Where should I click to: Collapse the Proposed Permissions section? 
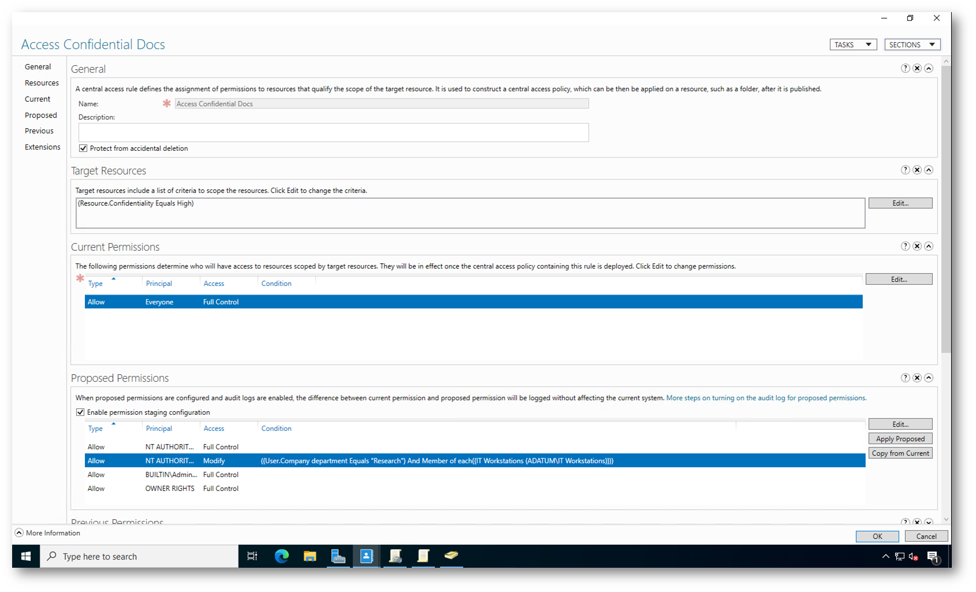point(929,378)
